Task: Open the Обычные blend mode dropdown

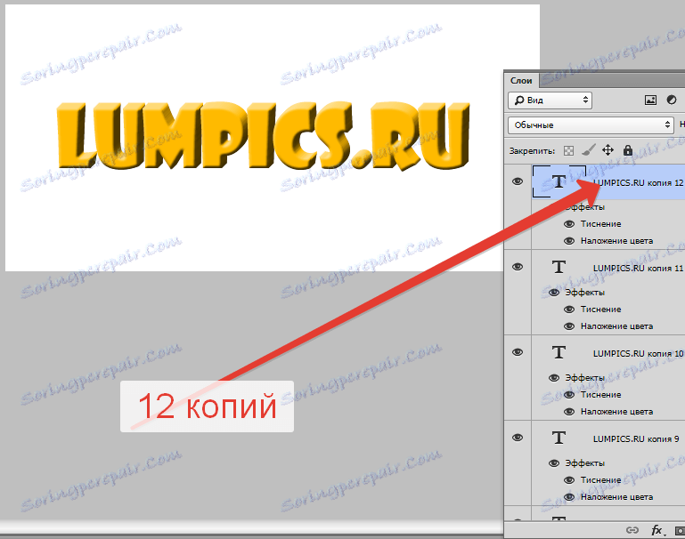Action: pyautogui.click(x=591, y=125)
